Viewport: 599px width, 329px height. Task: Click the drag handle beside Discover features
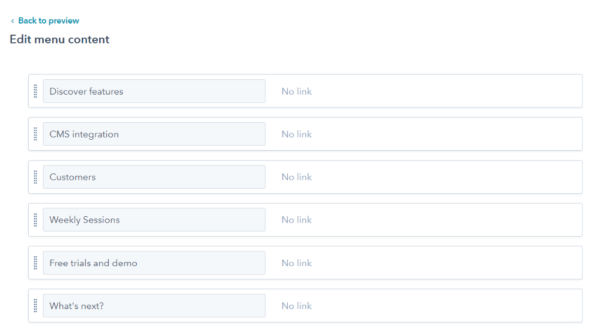pyautogui.click(x=35, y=91)
